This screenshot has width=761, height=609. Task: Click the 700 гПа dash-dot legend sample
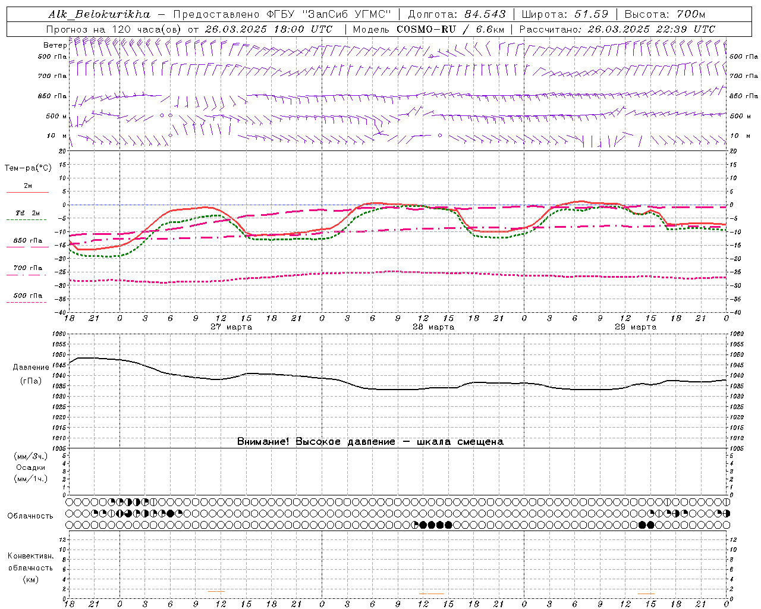tap(27, 275)
